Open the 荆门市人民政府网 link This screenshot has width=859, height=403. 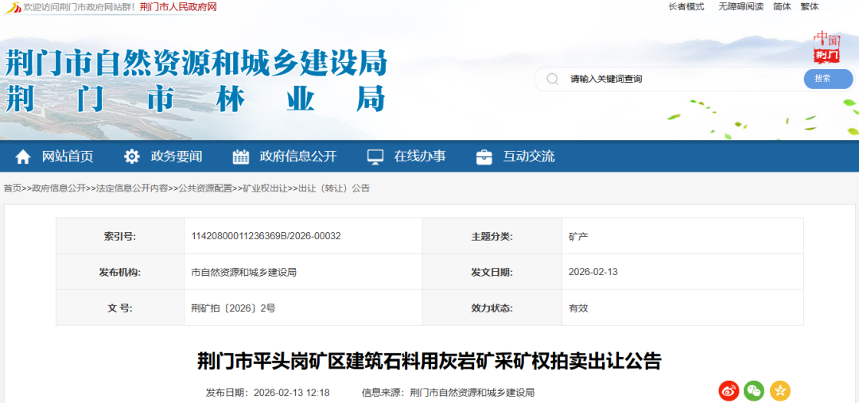(178, 7)
